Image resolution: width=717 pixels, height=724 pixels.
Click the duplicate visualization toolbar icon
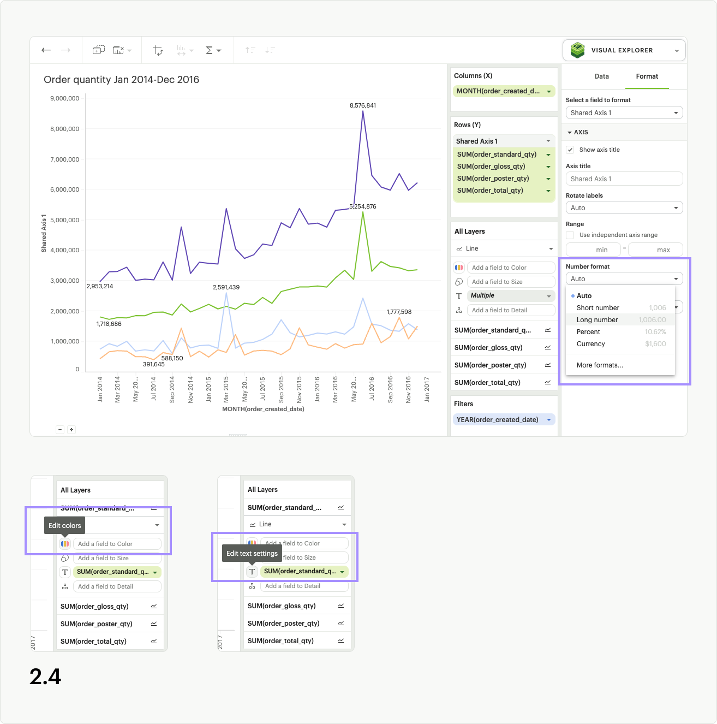click(98, 50)
